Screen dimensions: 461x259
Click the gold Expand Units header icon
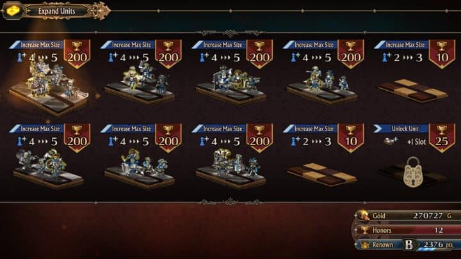[x=13, y=11]
